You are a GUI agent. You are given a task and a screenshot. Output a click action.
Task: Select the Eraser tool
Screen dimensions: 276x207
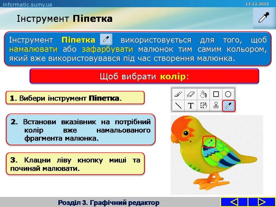pos(191,94)
